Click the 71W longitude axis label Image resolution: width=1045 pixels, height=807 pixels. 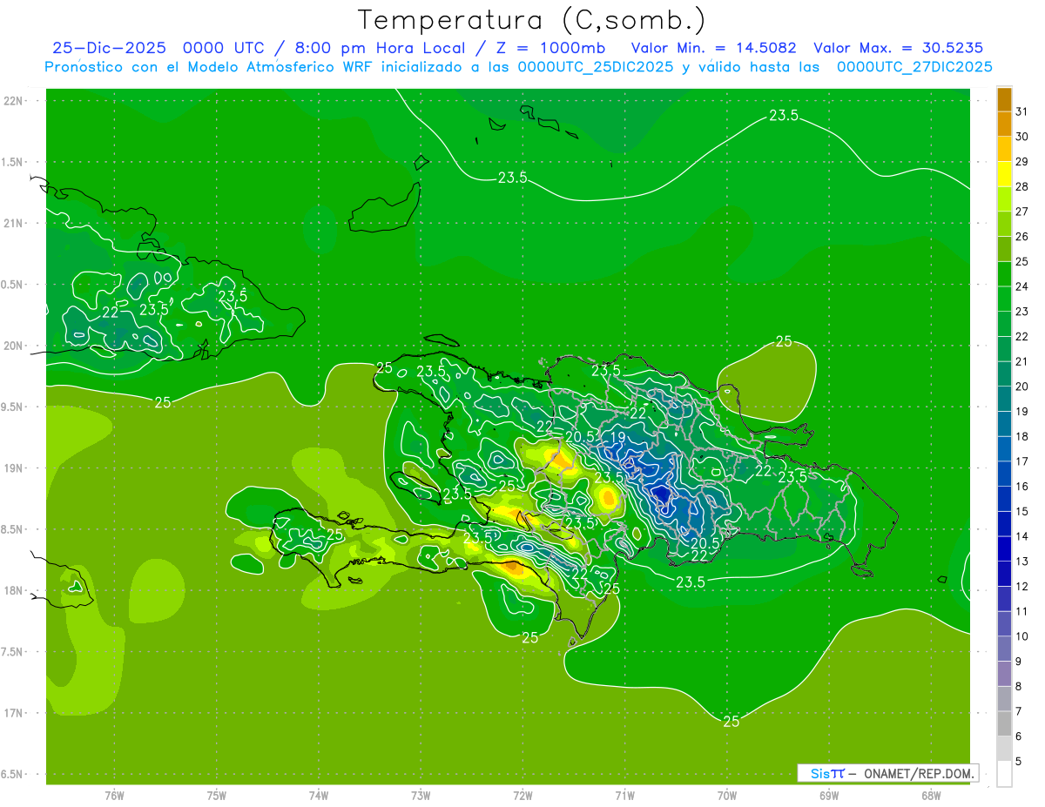point(624,795)
